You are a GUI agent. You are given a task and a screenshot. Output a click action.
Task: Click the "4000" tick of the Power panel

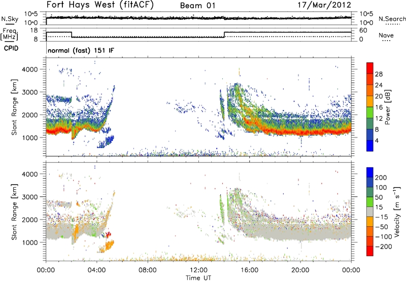coord(29,69)
